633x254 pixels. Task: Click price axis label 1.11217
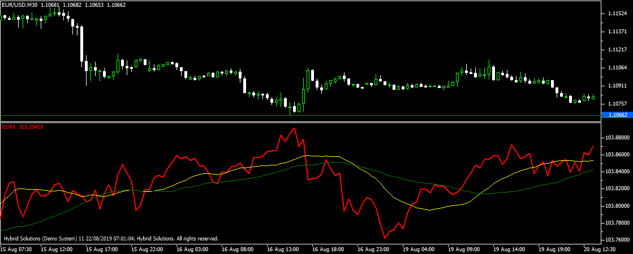(x=617, y=50)
